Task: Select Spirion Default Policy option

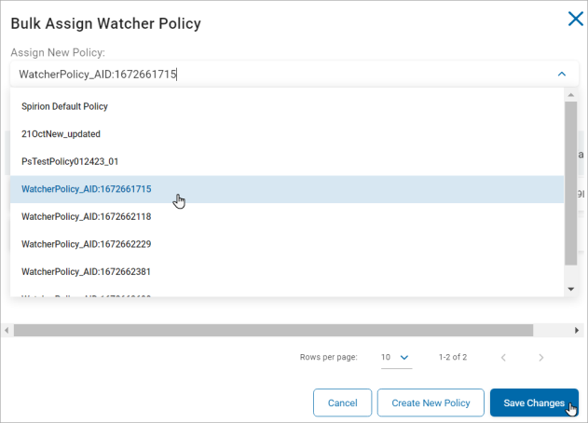Action: 65,106
